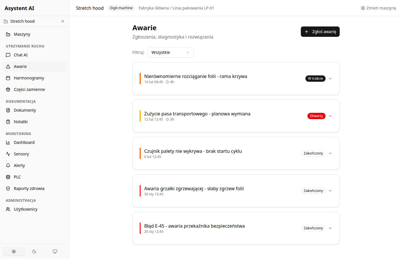Expand the Błąd E-45 failure entry
The height and width of the screenshot is (259, 403).
(330, 228)
